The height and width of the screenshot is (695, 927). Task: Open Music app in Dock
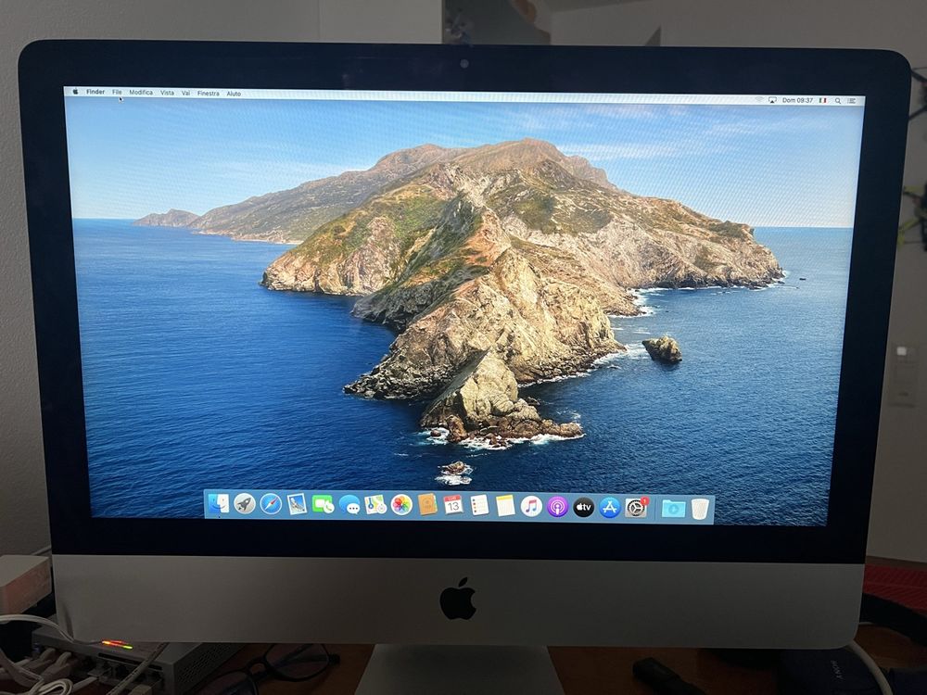click(x=531, y=507)
